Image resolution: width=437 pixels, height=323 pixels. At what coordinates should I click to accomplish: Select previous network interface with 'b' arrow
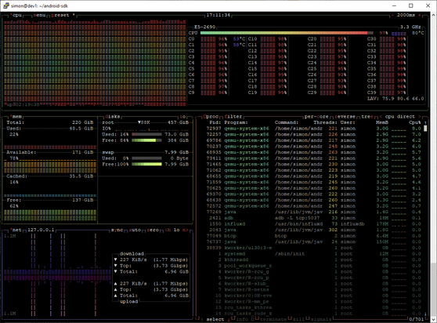tap(168, 230)
